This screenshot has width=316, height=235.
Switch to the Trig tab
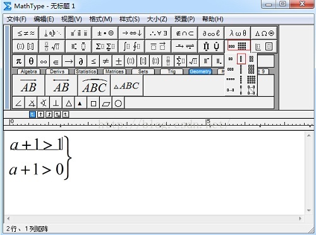click(x=171, y=71)
